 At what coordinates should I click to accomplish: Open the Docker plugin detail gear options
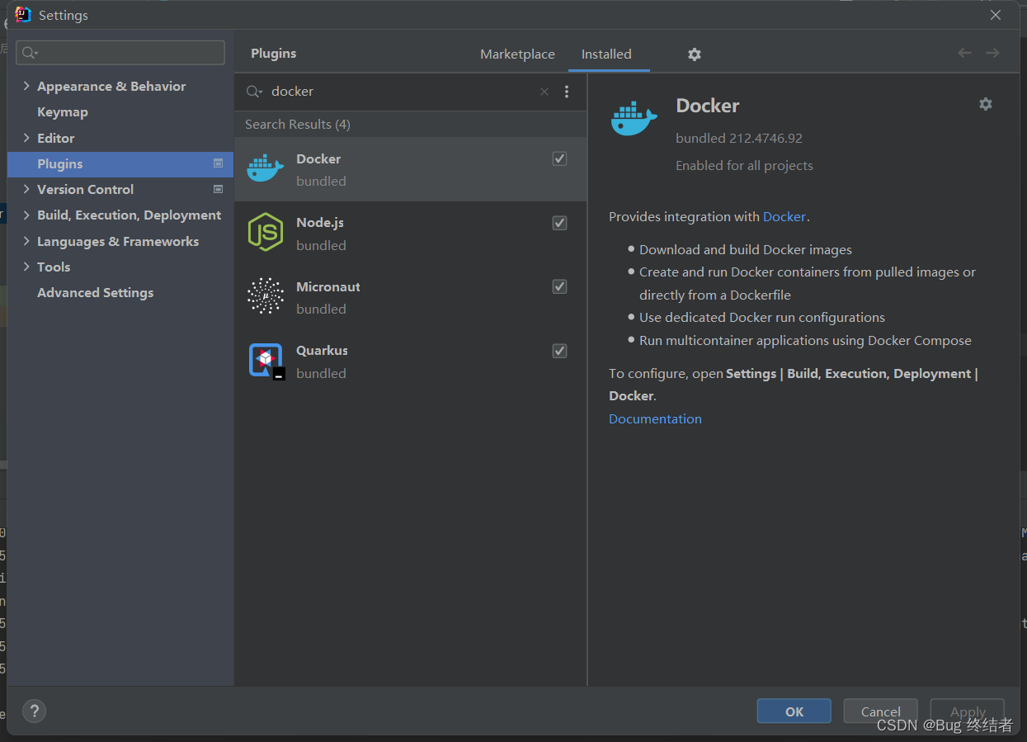click(x=985, y=104)
